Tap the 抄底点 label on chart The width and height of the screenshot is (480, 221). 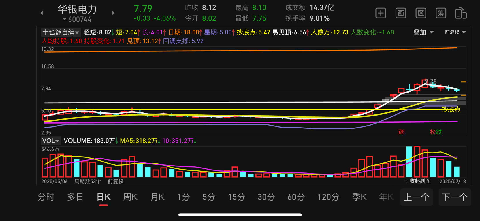tap(451, 109)
